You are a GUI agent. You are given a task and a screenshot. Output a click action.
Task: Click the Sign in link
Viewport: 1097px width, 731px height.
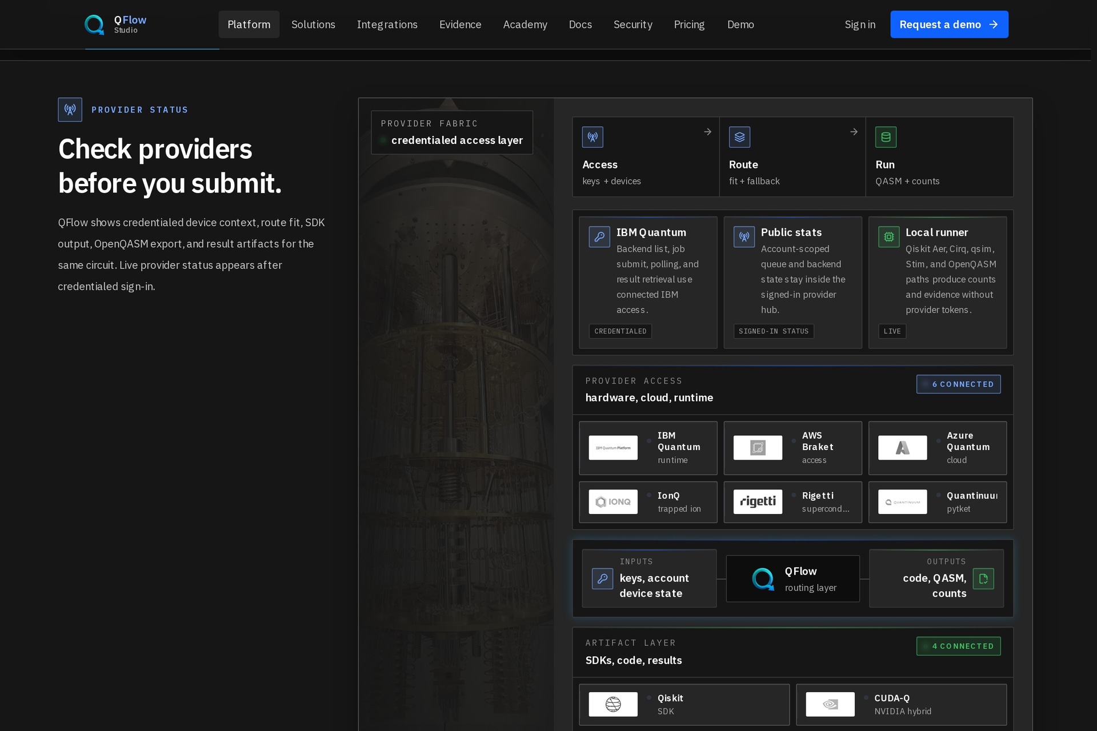pos(859,25)
